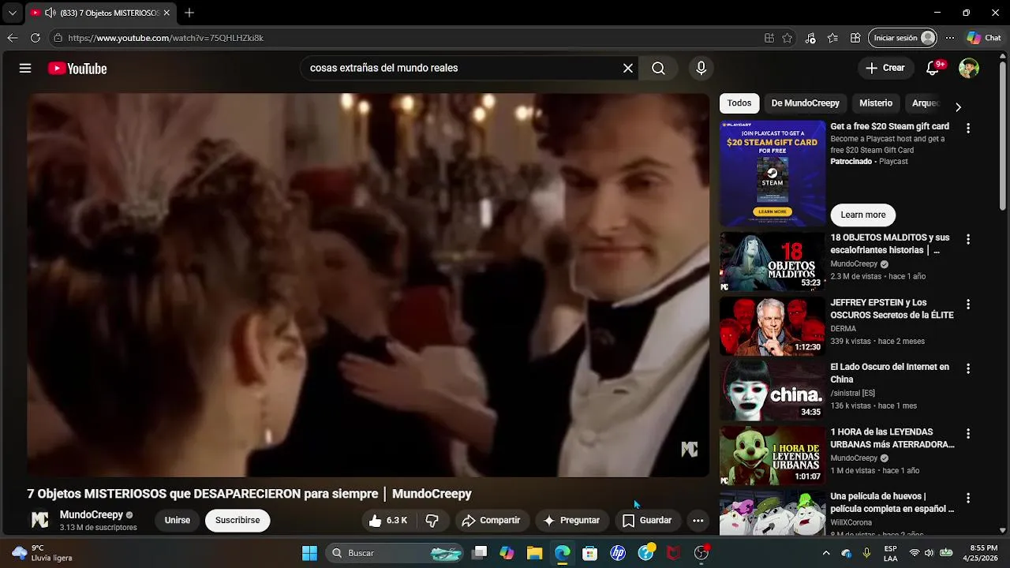1010x568 pixels.
Task: Open the china video thumbnail
Action: [x=772, y=390]
